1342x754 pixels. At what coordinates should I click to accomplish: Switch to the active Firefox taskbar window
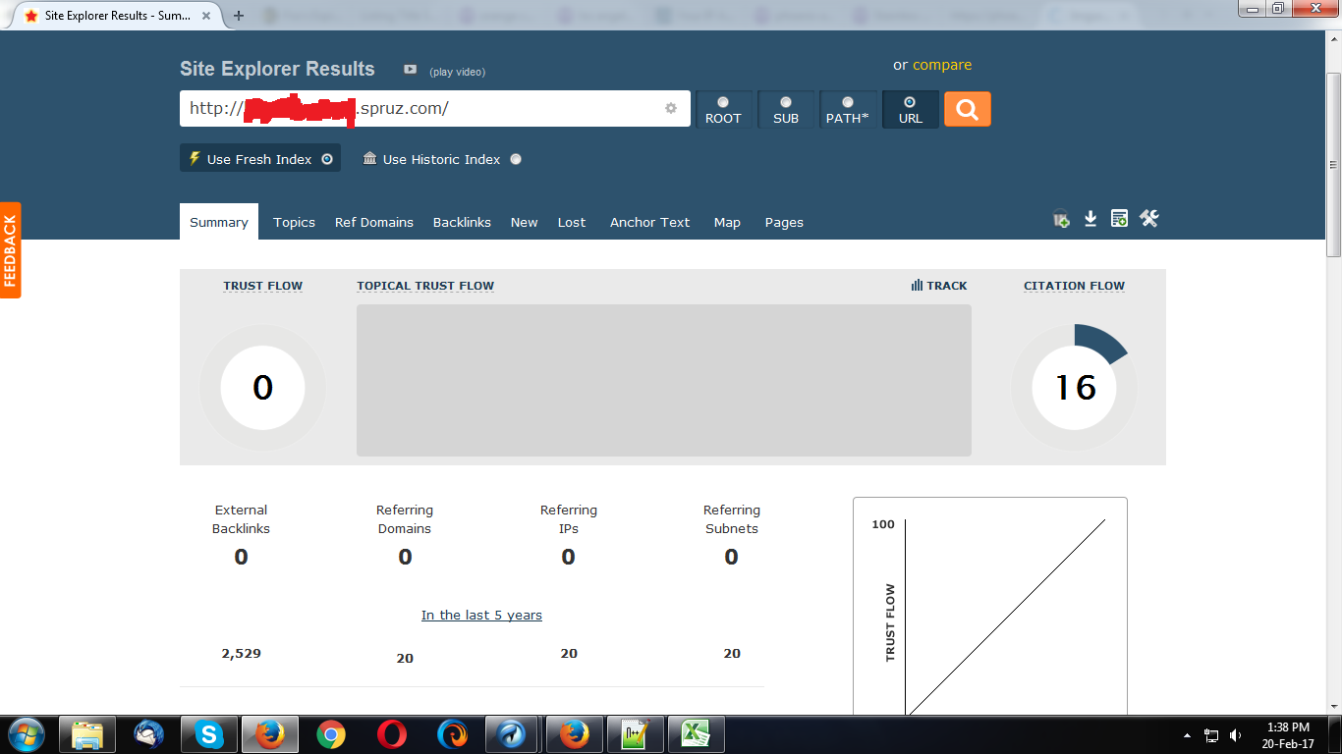click(x=270, y=734)
